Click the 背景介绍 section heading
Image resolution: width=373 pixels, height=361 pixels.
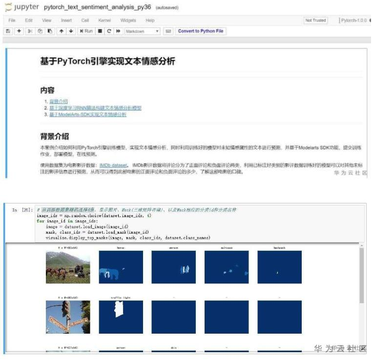pyautogui.click(x=55, y=137)
